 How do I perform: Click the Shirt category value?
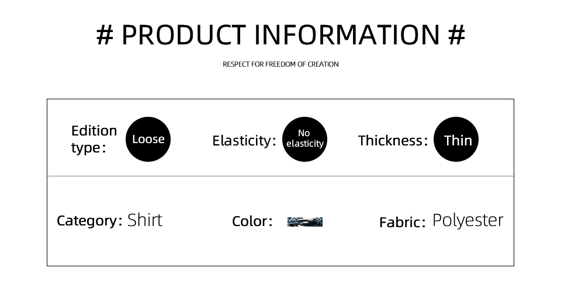click(x=145, y=220)
